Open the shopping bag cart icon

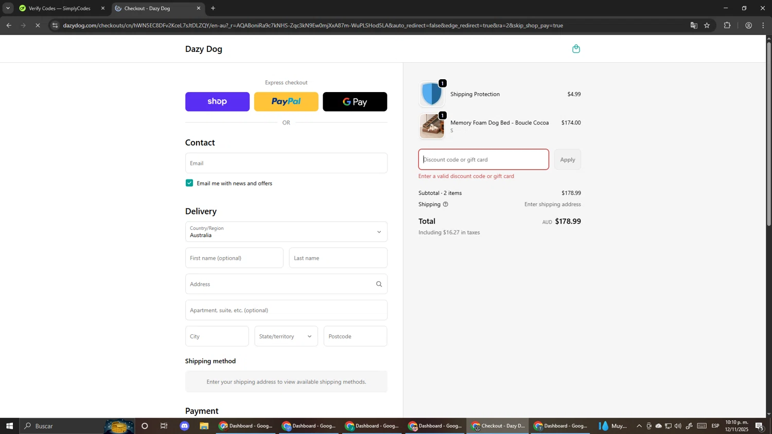click(576, 49)
